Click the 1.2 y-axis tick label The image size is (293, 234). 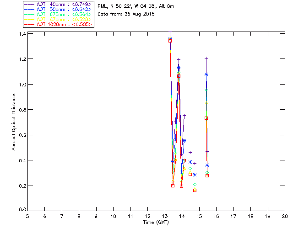pos(22,59)
